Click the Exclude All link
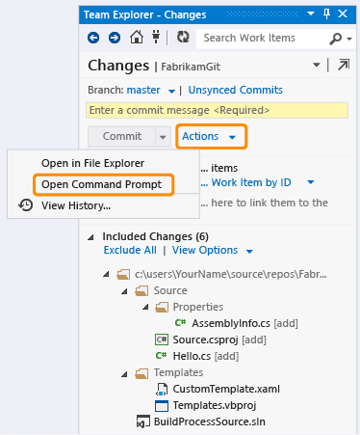The width and height of the screenshot is (360, 435). click(130, 250)
